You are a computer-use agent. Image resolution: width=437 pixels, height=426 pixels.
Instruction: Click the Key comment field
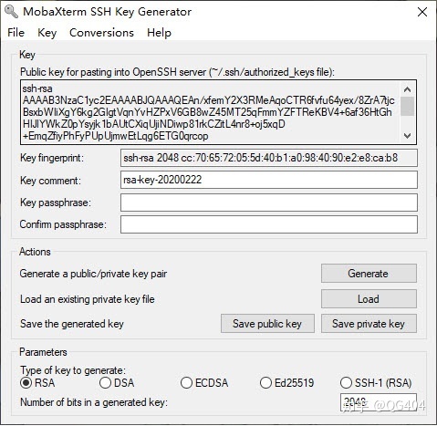tap(269, 180)
